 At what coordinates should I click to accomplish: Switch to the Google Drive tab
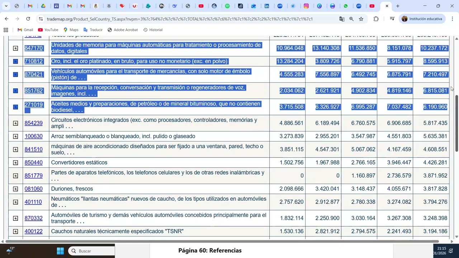tap(43, 6)
